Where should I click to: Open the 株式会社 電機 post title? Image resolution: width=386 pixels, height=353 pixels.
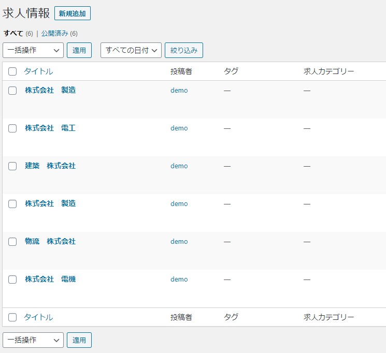pyautogui.click(x=50, y=279)
